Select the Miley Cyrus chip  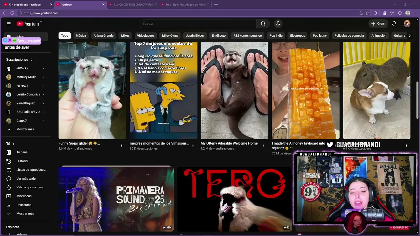170,36
